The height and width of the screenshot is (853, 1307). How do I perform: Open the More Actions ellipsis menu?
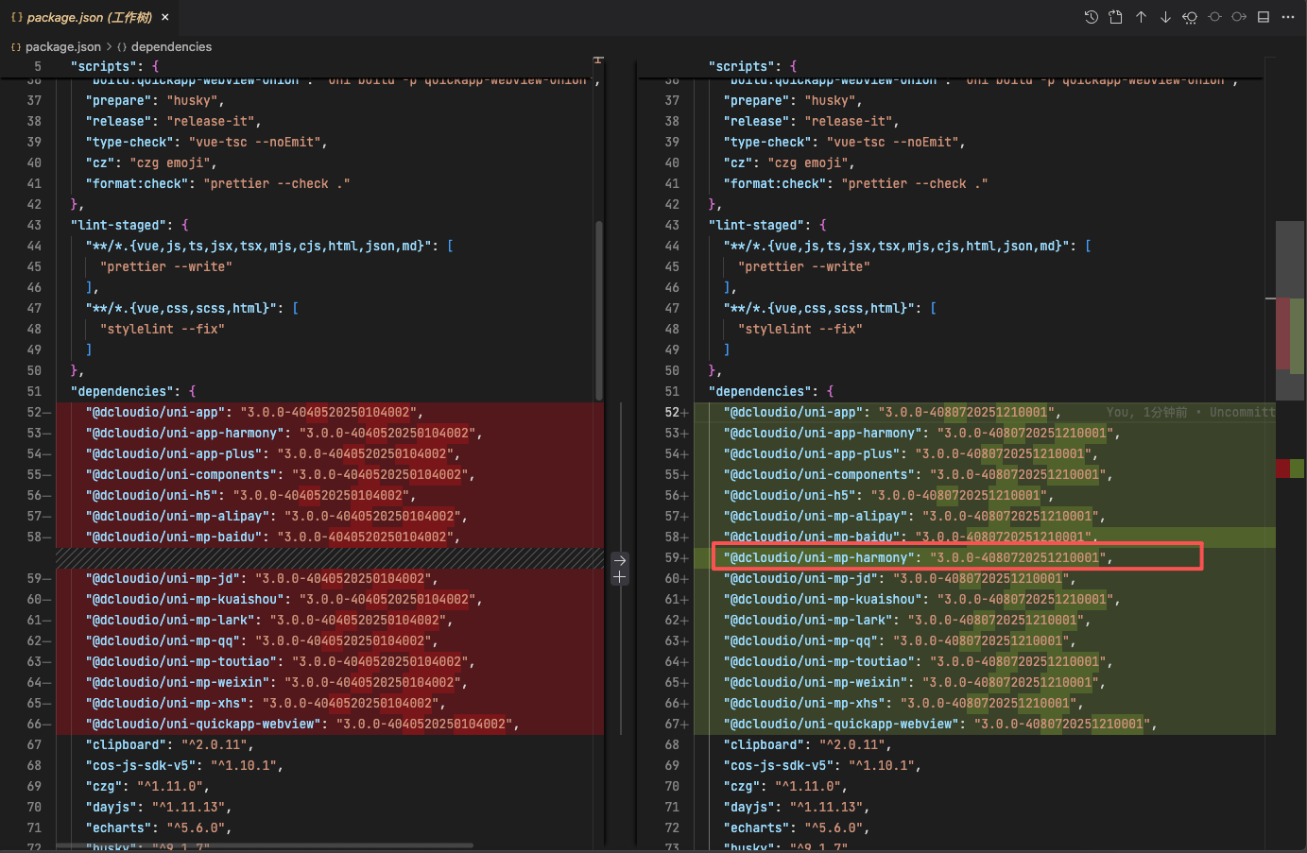pos(1288,17)
